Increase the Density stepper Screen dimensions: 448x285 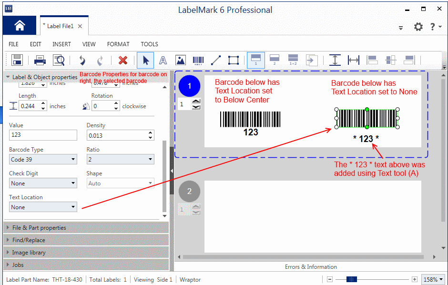point(151,133)
